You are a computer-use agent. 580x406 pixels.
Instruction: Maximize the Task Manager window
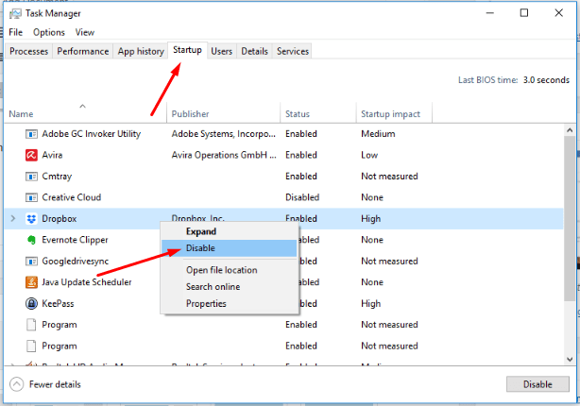[523, 13]
